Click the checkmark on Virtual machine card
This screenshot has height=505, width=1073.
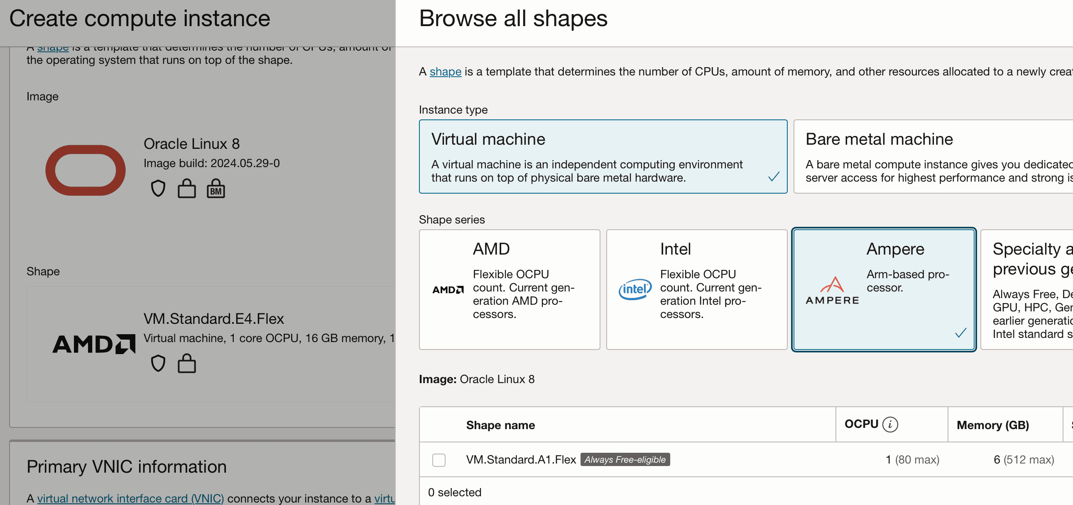[774, 177]
